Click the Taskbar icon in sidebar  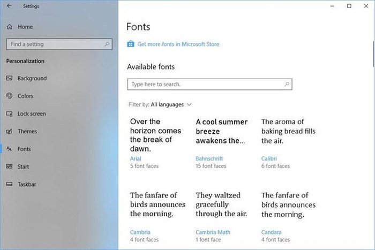point(9,185)
